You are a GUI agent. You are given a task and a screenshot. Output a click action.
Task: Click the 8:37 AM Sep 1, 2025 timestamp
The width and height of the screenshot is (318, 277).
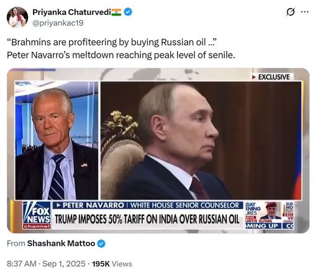[46, 264]
